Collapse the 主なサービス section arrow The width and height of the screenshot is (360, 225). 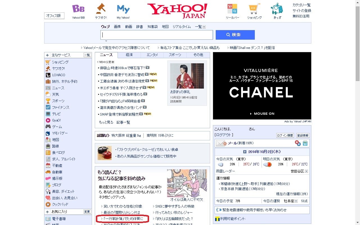click(x=48, y=55)
